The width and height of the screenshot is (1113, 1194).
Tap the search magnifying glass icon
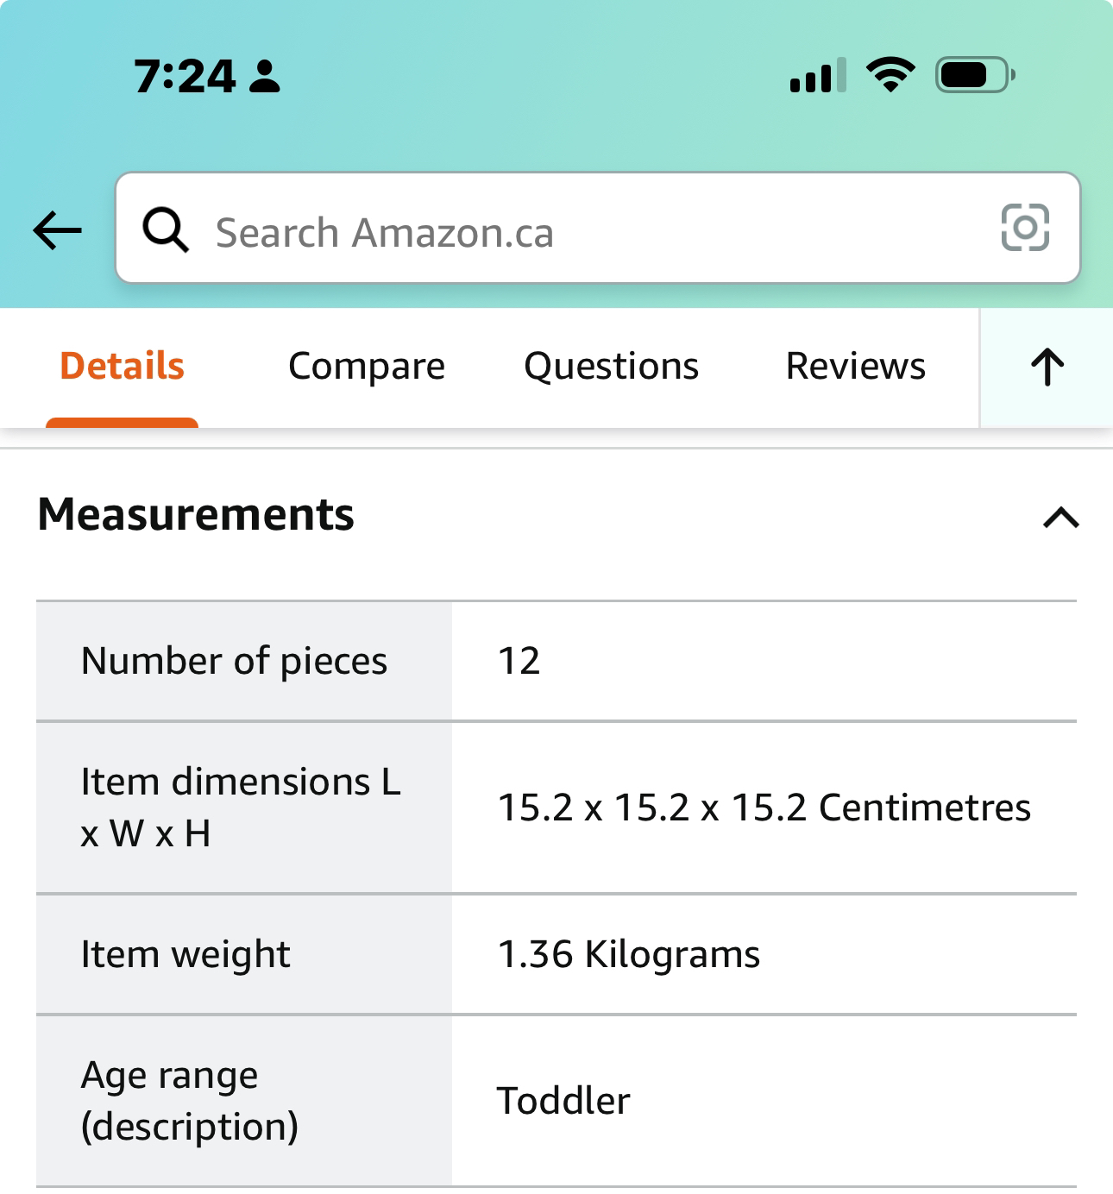click(165, 230)
